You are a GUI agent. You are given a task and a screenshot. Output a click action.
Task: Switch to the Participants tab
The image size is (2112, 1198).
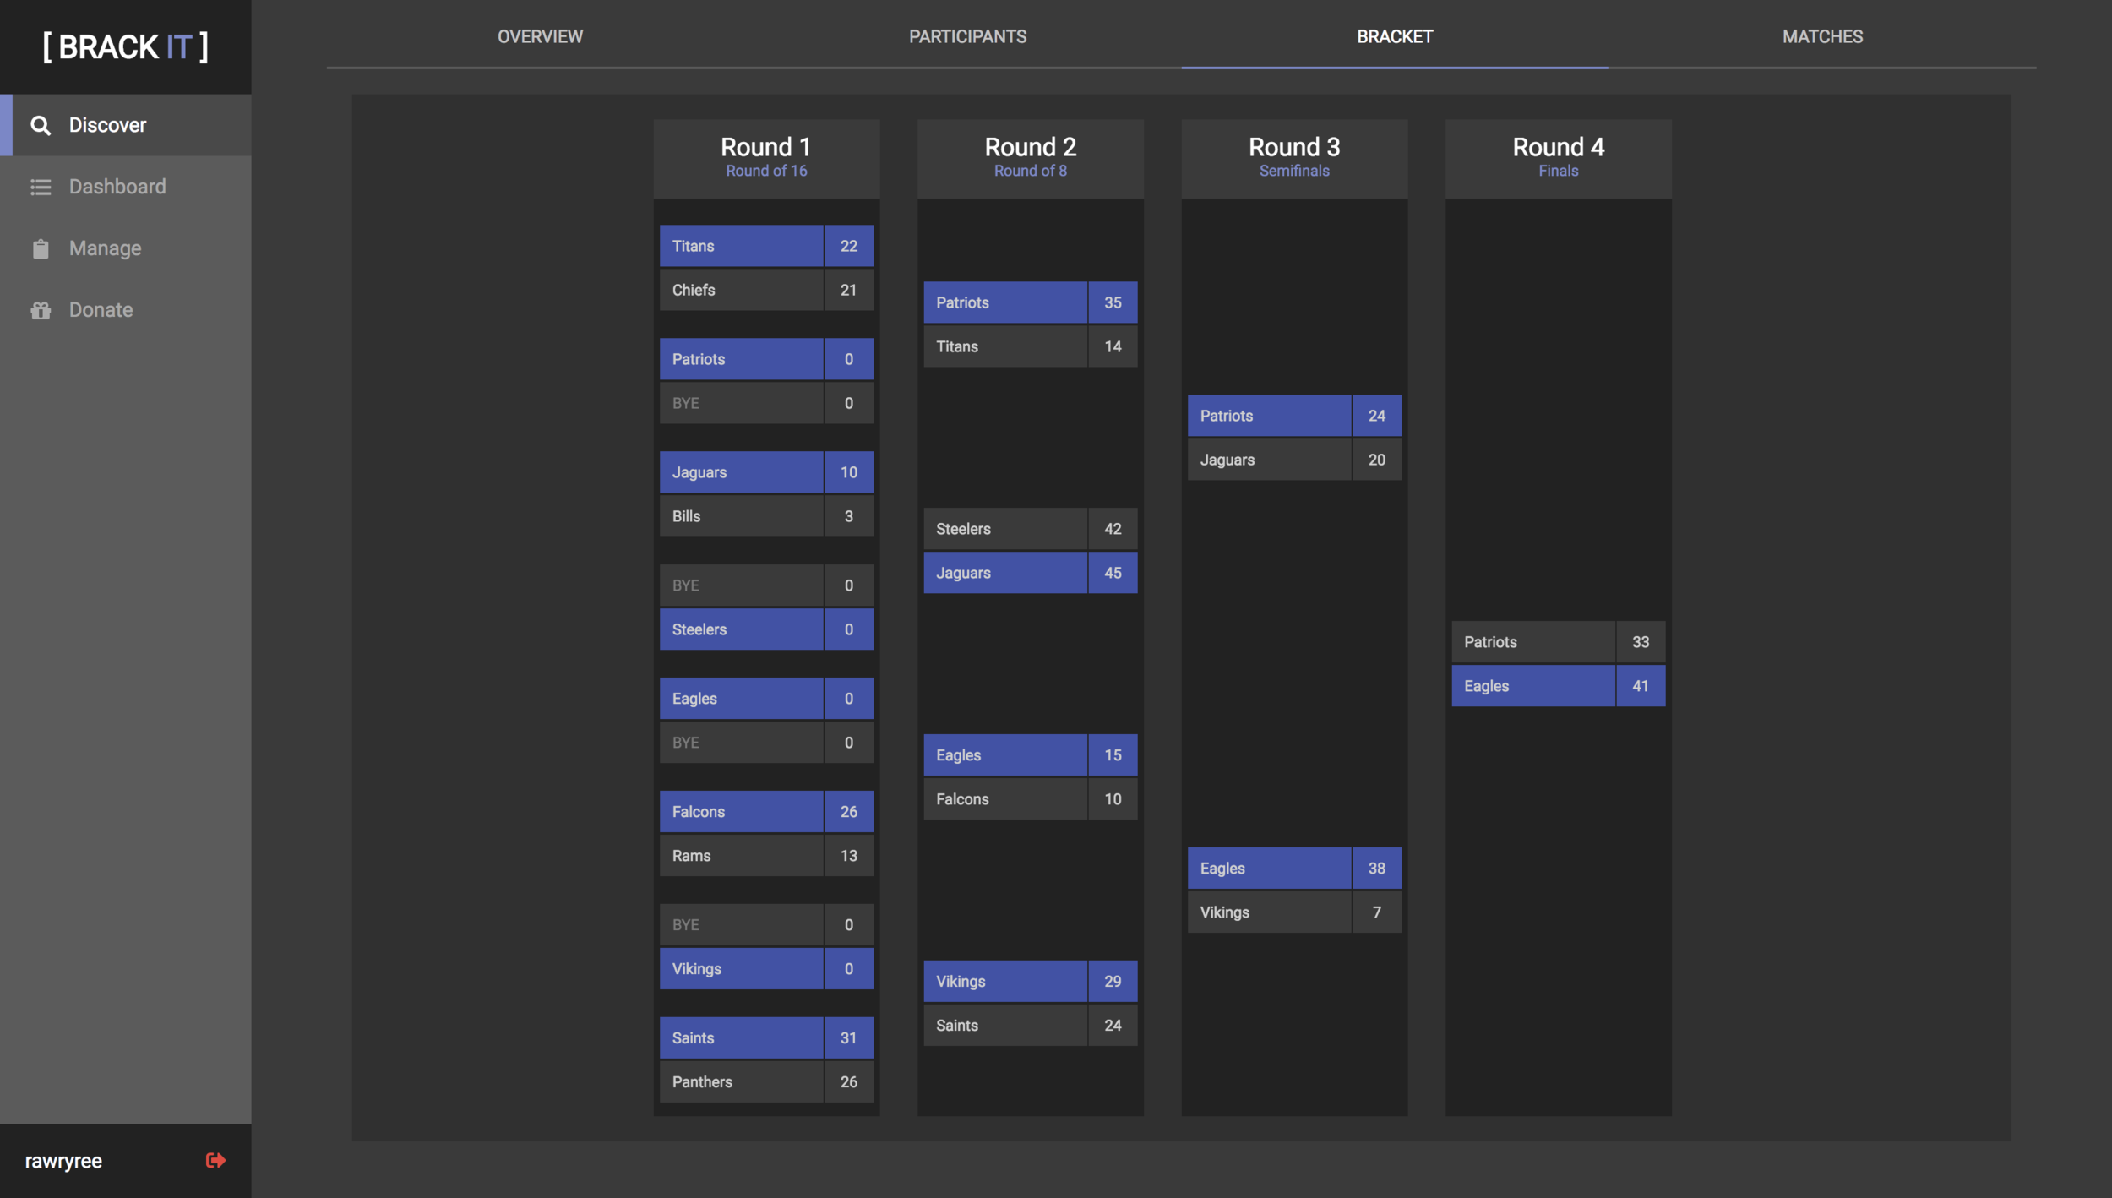coord(967,36)
